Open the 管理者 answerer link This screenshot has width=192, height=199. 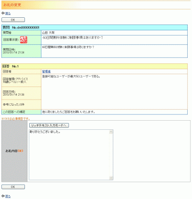tap(47, 72)
